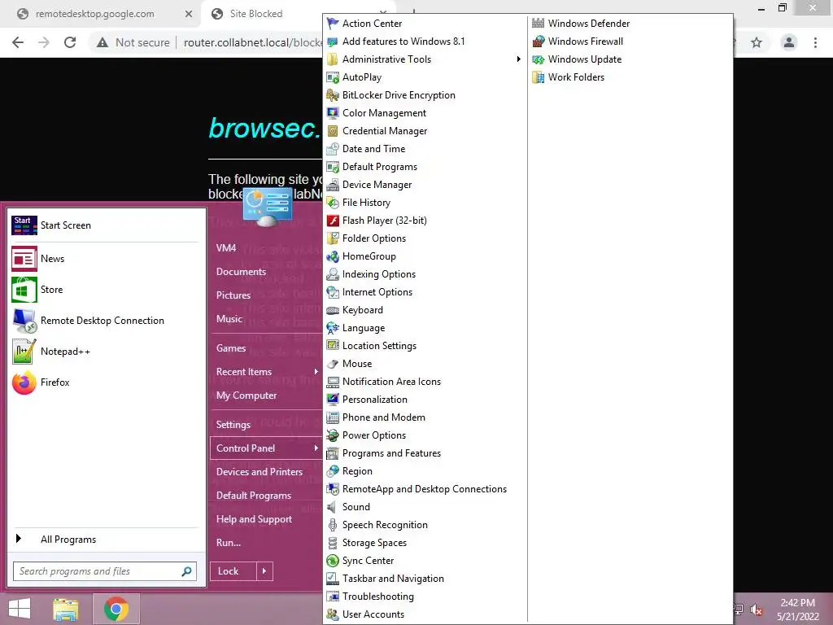Open the Store tile icon
The width and height of the screenshot is (833, 625).
tap(24, 290)
